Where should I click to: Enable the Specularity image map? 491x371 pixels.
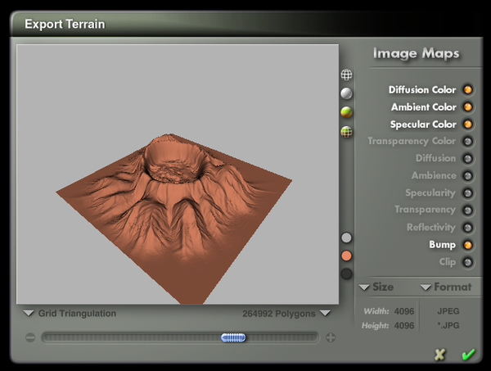click(x=468, y=193)
